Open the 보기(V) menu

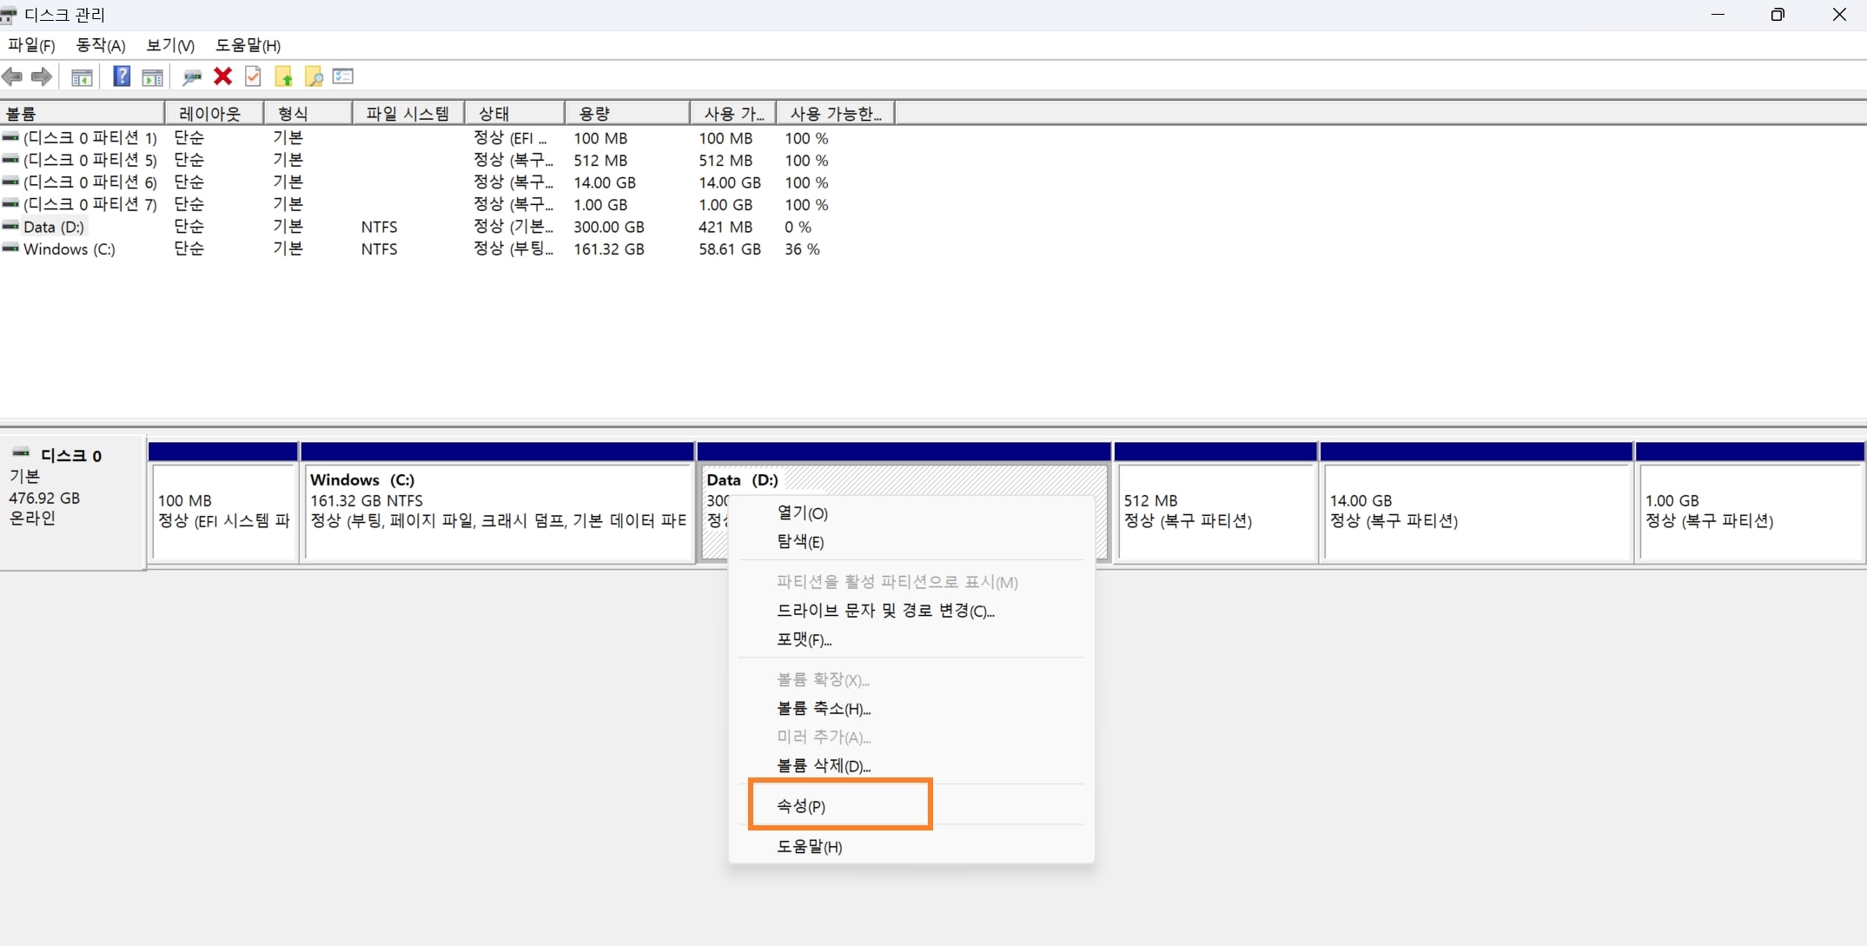[x=169, y=44]
